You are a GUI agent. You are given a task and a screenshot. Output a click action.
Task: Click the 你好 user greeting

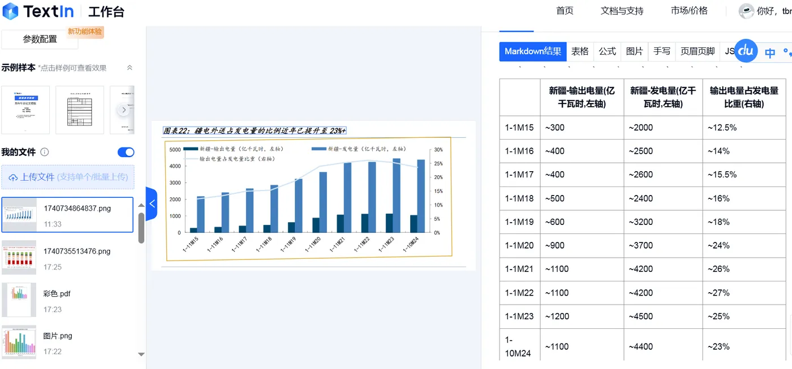click(774, 11)
